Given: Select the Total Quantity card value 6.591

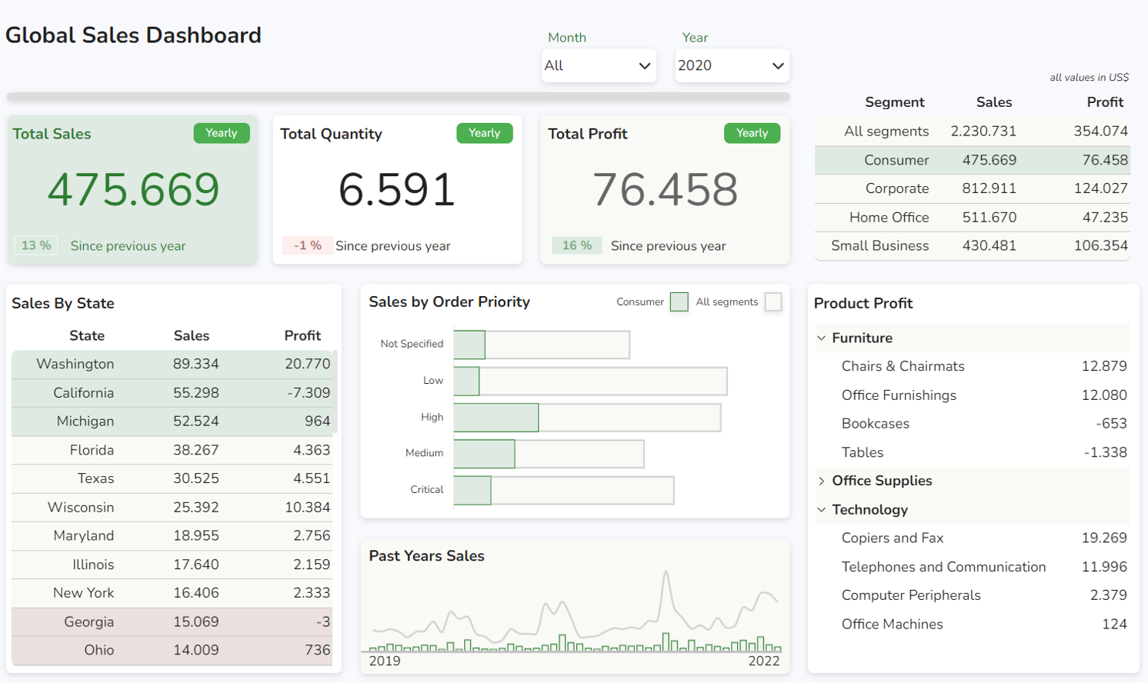Looking at the screenshot, I should [397, 190].
